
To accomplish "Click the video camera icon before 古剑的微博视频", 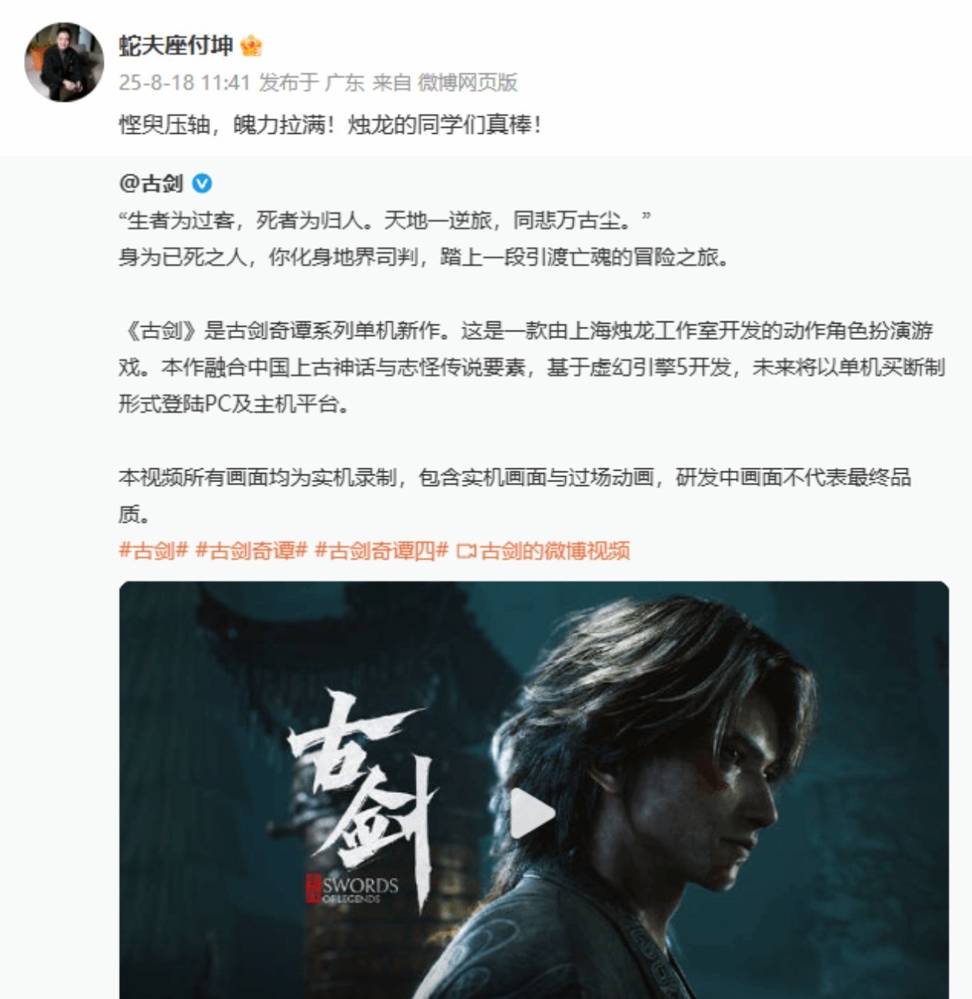I will [x=466, y=551].
